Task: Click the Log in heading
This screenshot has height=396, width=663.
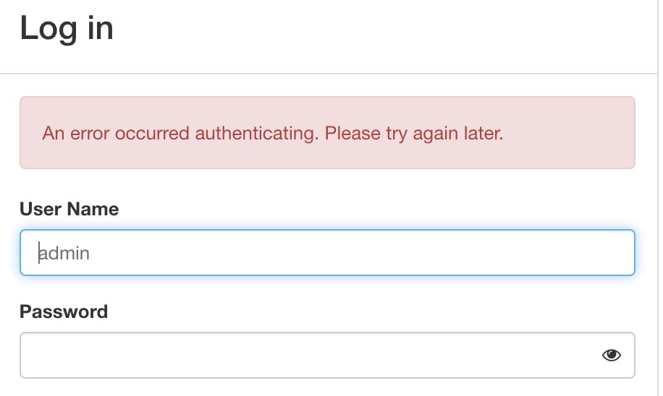Action: pyautogui.click(x=67, y=29)
